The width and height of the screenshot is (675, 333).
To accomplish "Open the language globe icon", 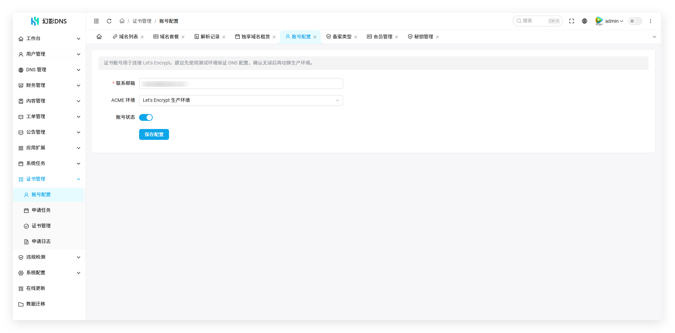I will (x=585, y=21).
